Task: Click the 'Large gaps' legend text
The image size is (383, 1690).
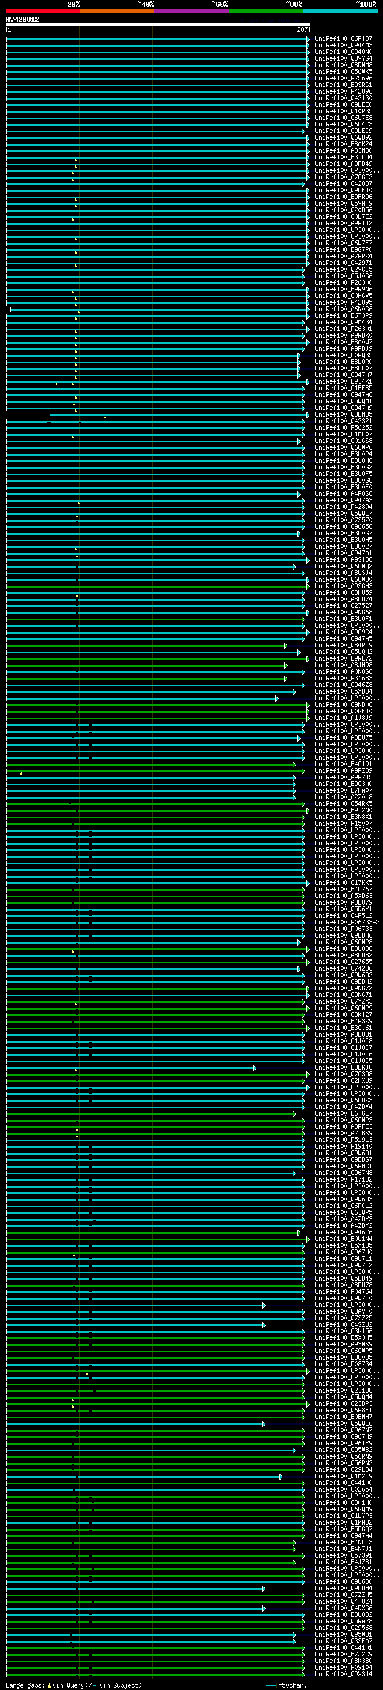Action: click(25, 1685)
